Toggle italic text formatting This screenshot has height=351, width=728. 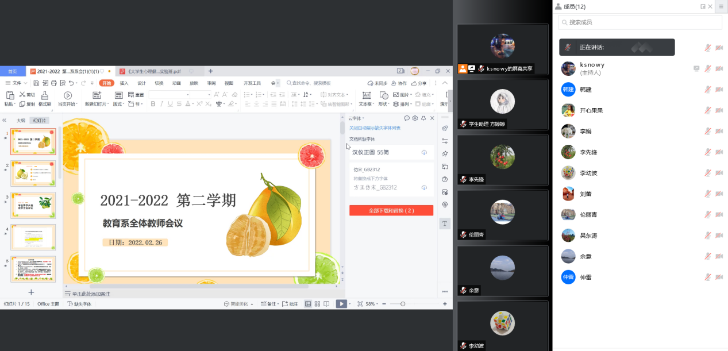point(161,104)
